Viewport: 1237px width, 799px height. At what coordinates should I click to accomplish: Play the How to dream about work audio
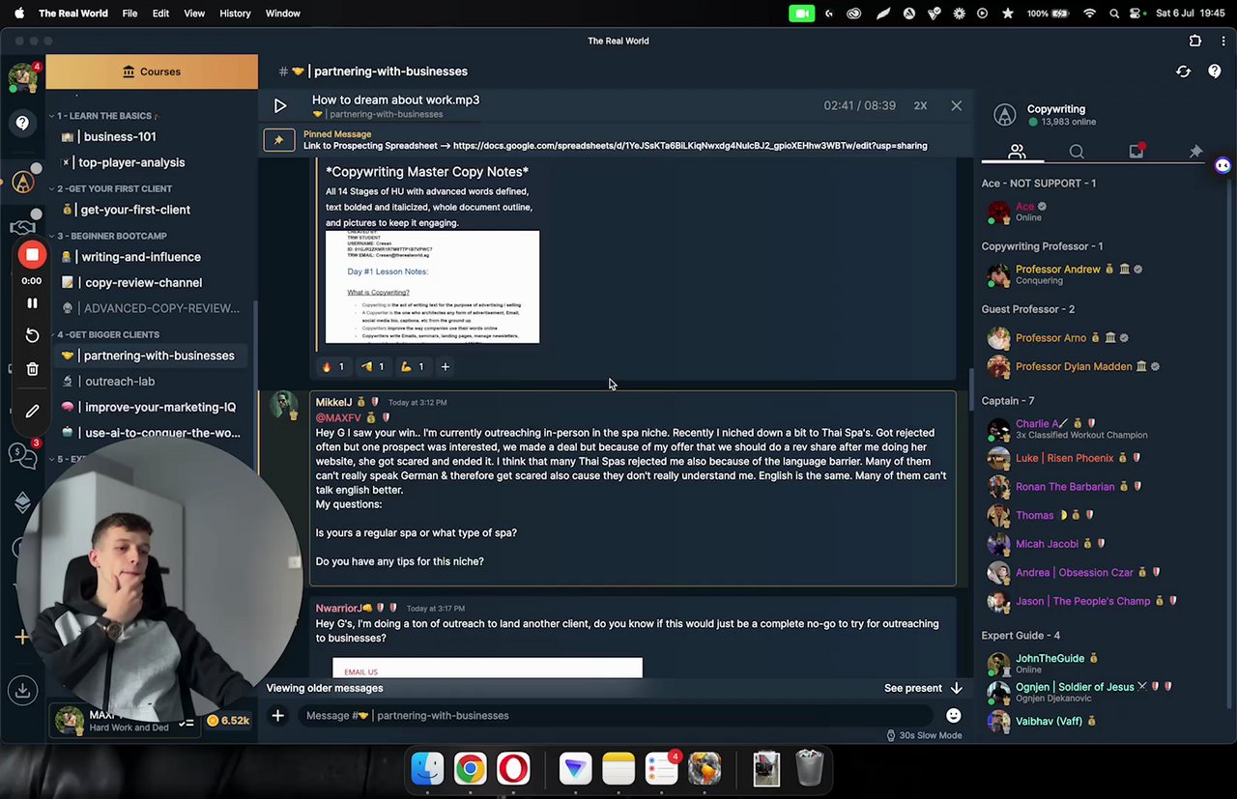(x=280, y=106)
